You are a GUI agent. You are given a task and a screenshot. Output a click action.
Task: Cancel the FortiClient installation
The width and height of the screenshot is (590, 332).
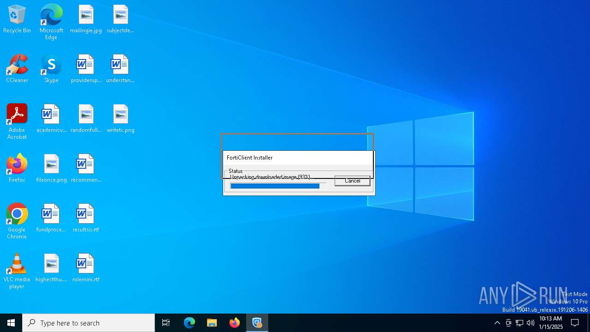[x=353, y=181]
